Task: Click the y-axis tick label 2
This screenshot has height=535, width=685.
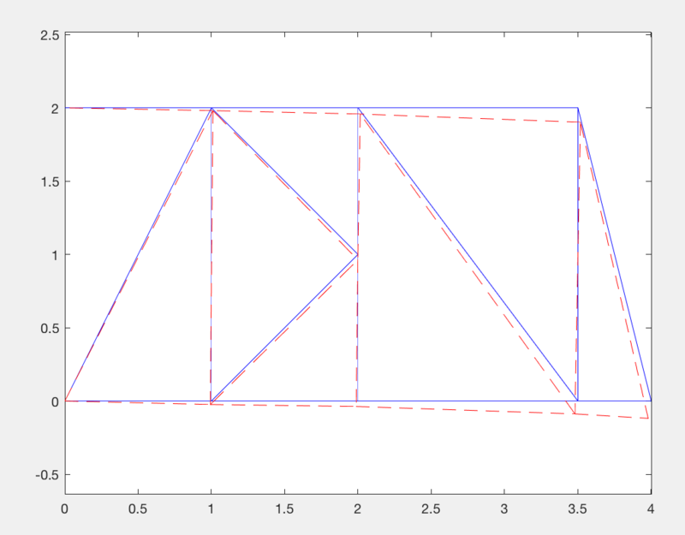Action: coord(55,109)
